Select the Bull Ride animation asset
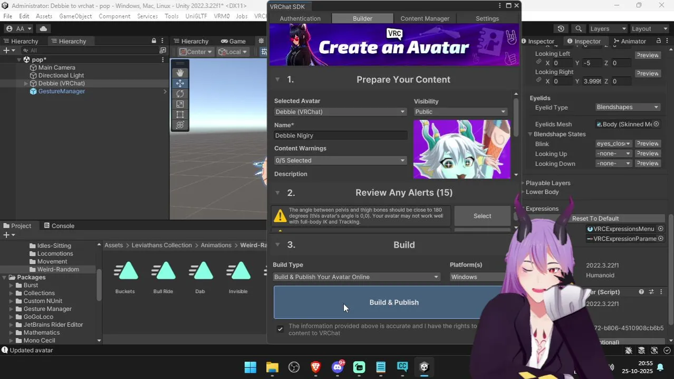Viewport: 674px width, 379px height. tap(163, 277)
